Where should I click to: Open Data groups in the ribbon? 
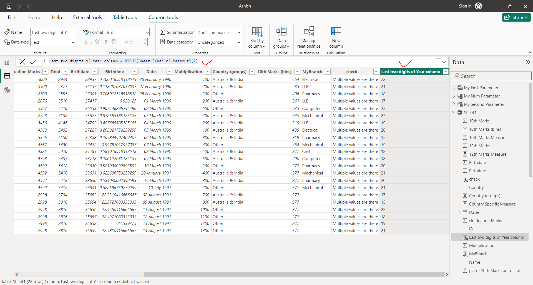(281, 37)
